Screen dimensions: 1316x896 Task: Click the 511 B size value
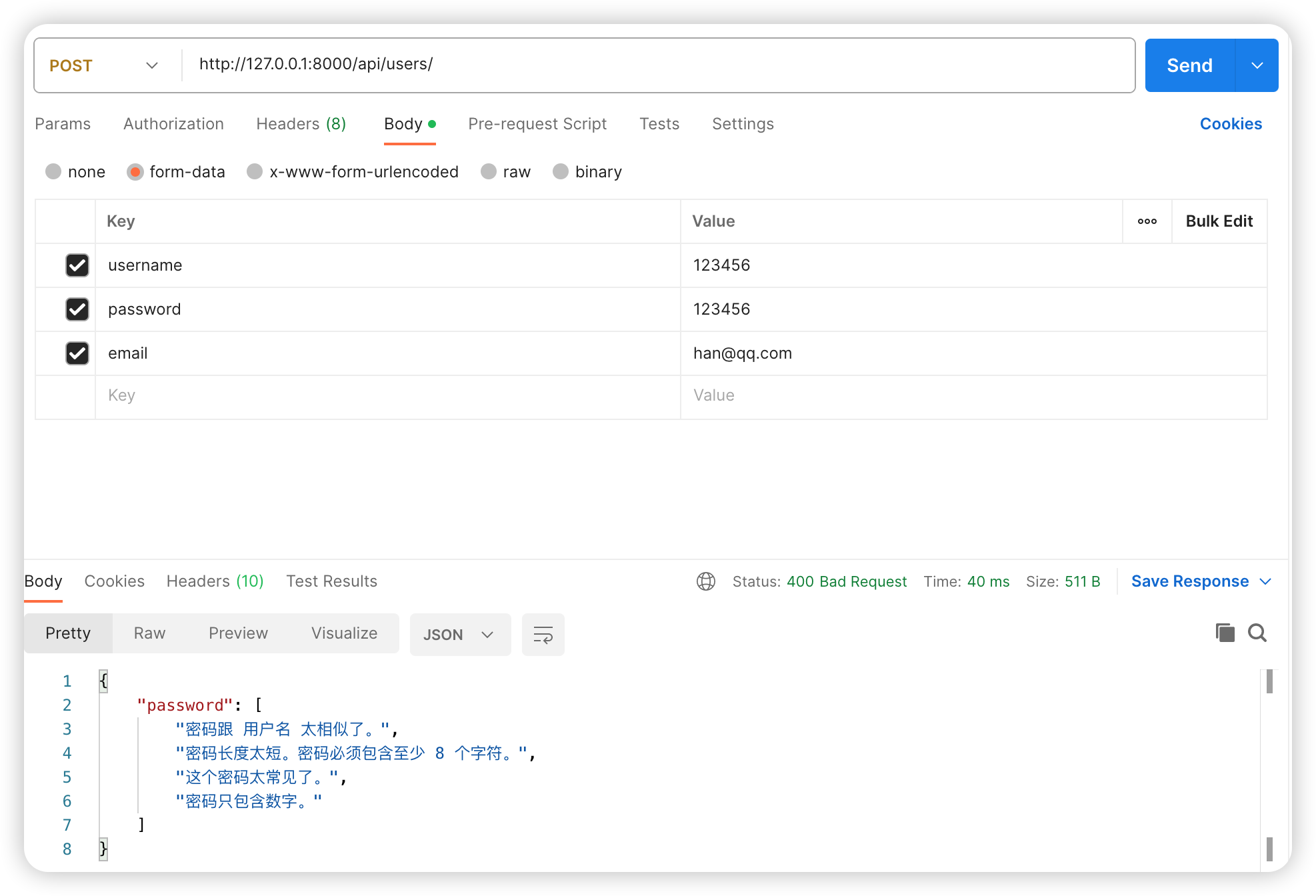click(x=1082, y=581)
